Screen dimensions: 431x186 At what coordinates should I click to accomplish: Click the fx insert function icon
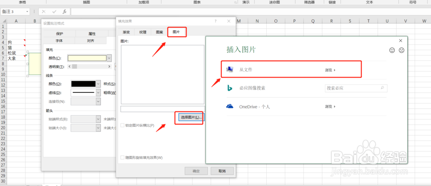pyautogui.click(x=65, y=12)
